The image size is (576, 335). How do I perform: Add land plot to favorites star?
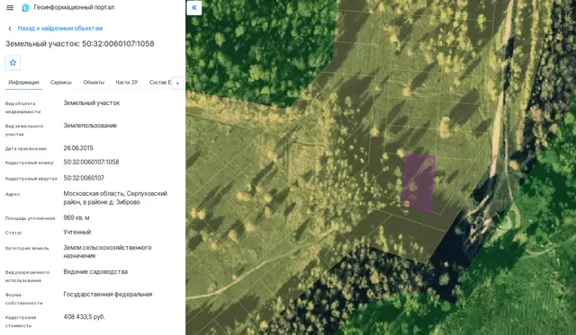pyautogui.click(x=13, y=63)
